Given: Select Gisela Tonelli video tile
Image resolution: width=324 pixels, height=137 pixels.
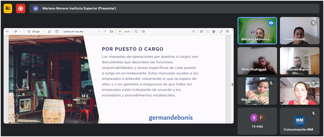Looking at the screenshot, I should coord(300,30).
